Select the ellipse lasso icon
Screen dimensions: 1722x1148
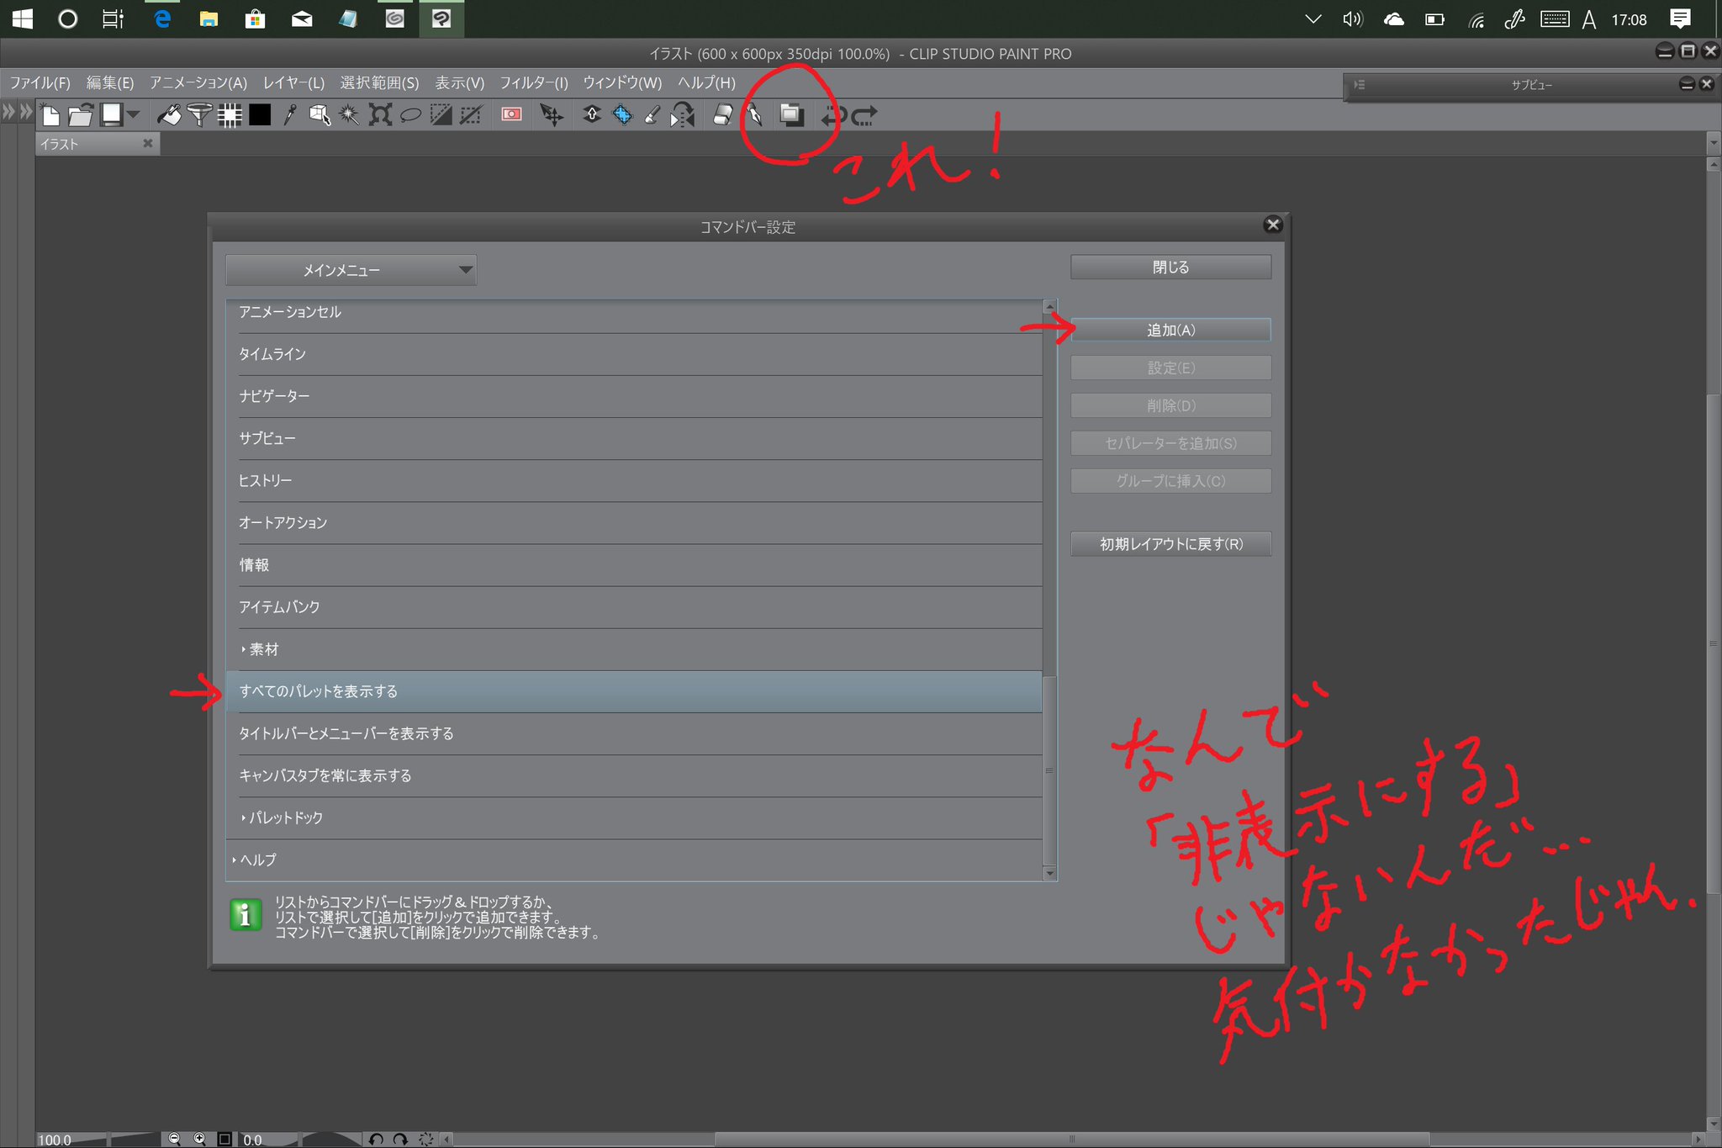point(410,115)
